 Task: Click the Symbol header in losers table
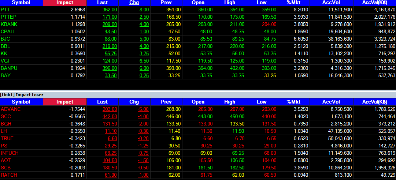21,102
